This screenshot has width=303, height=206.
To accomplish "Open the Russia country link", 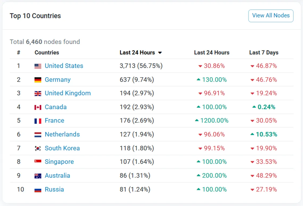I will pos(54,189).
